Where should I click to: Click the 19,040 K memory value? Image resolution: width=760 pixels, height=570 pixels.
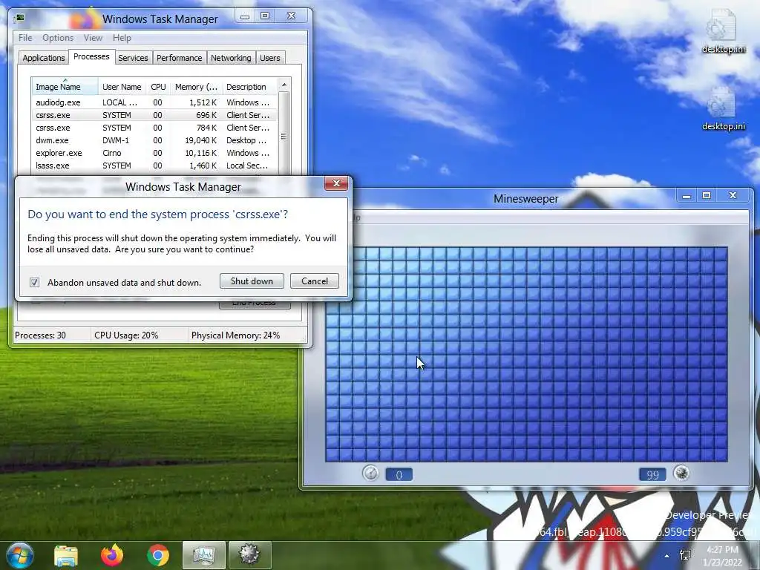click(200, 140)
